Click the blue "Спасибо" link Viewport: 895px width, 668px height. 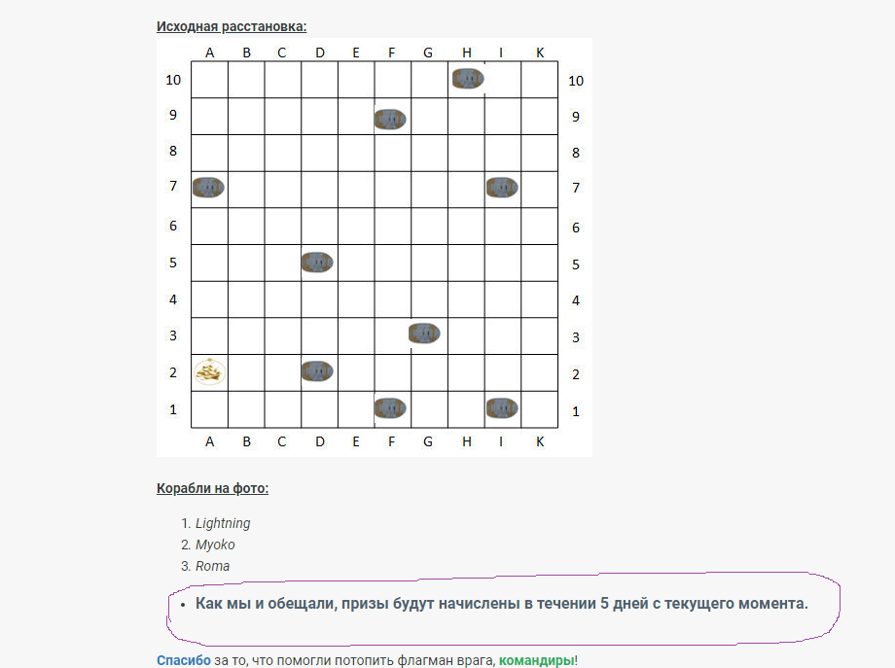tap(183, 660)
